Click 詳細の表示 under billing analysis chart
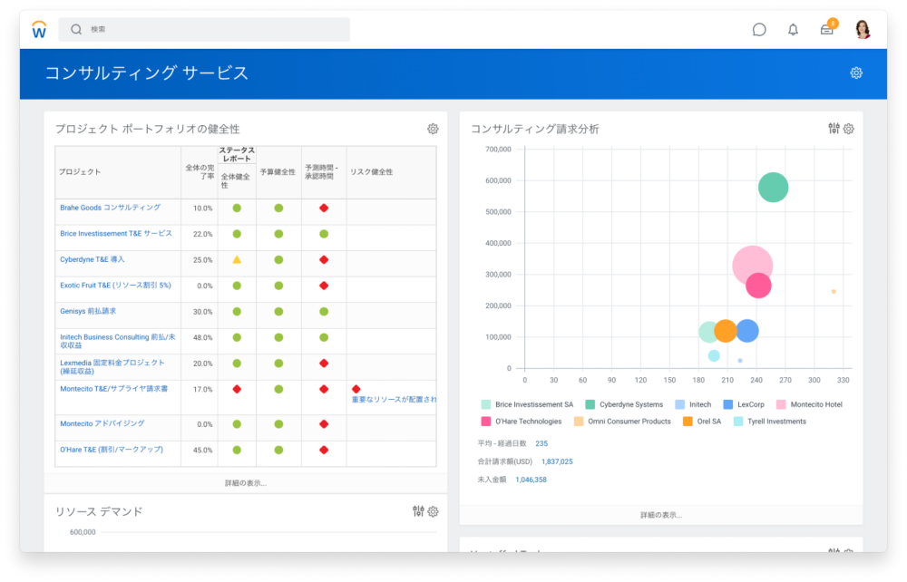This screenshot has width=907, height=582. pos(661,515)
